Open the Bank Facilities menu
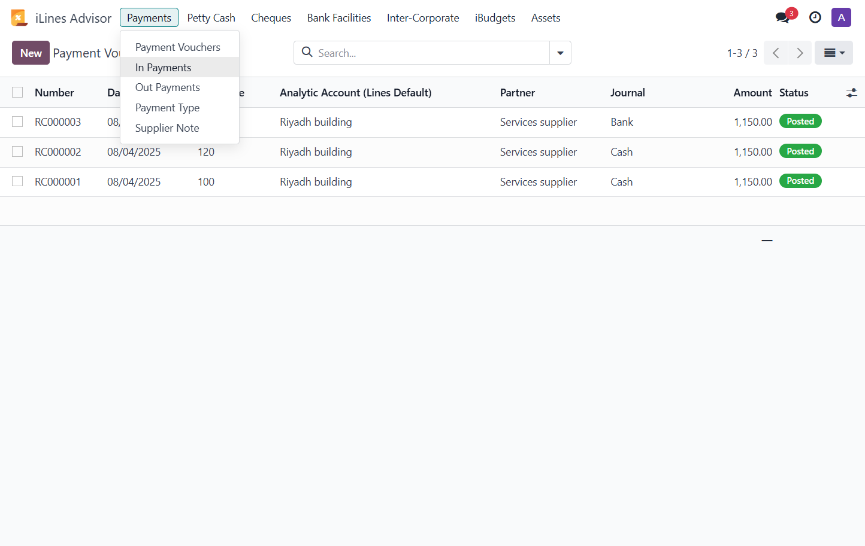The width and height of the screenshot is (865, 546). tap(339, 18)
